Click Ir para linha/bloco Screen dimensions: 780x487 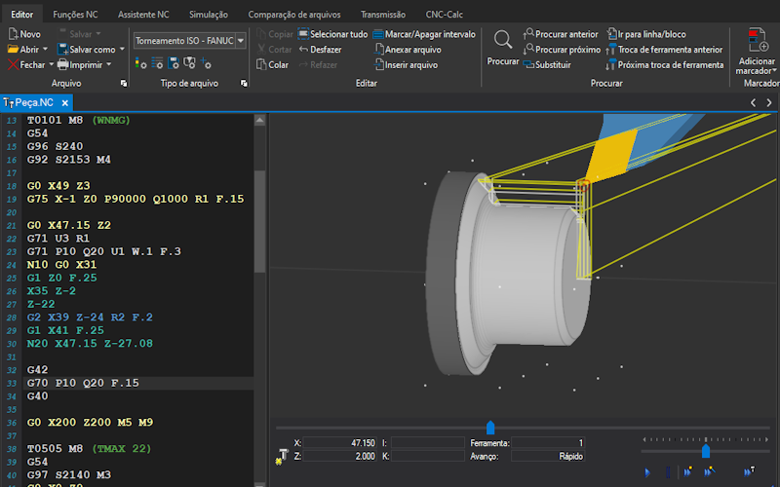pyautogui.click(x=651, y=34)
